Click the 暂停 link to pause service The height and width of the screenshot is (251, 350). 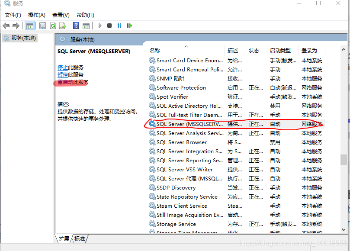(63, 75)
